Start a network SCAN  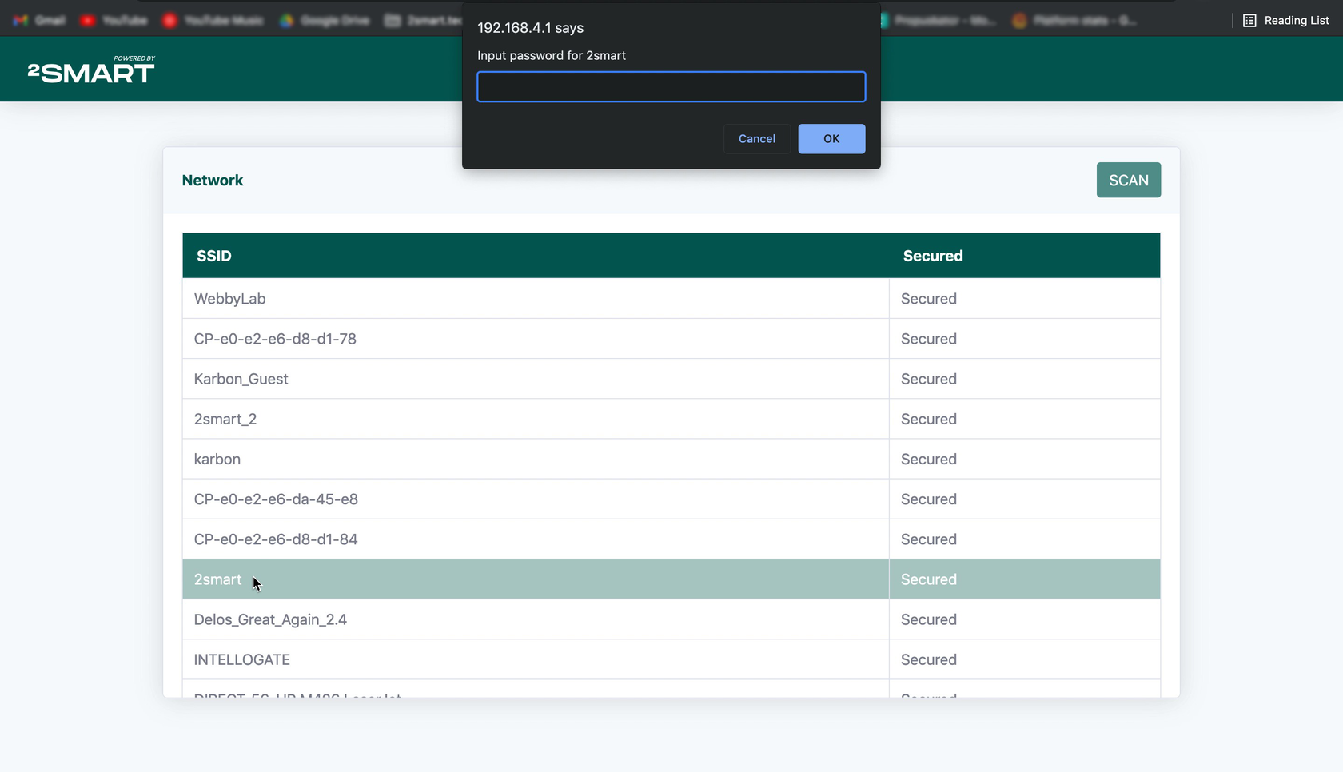(1128, 180)
